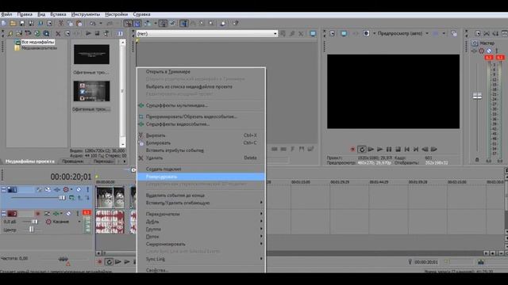The width and height of the screenshot is (508, 285).
Task: Expand the Синхронизировать submenu
Action: [x=201, y=244]
